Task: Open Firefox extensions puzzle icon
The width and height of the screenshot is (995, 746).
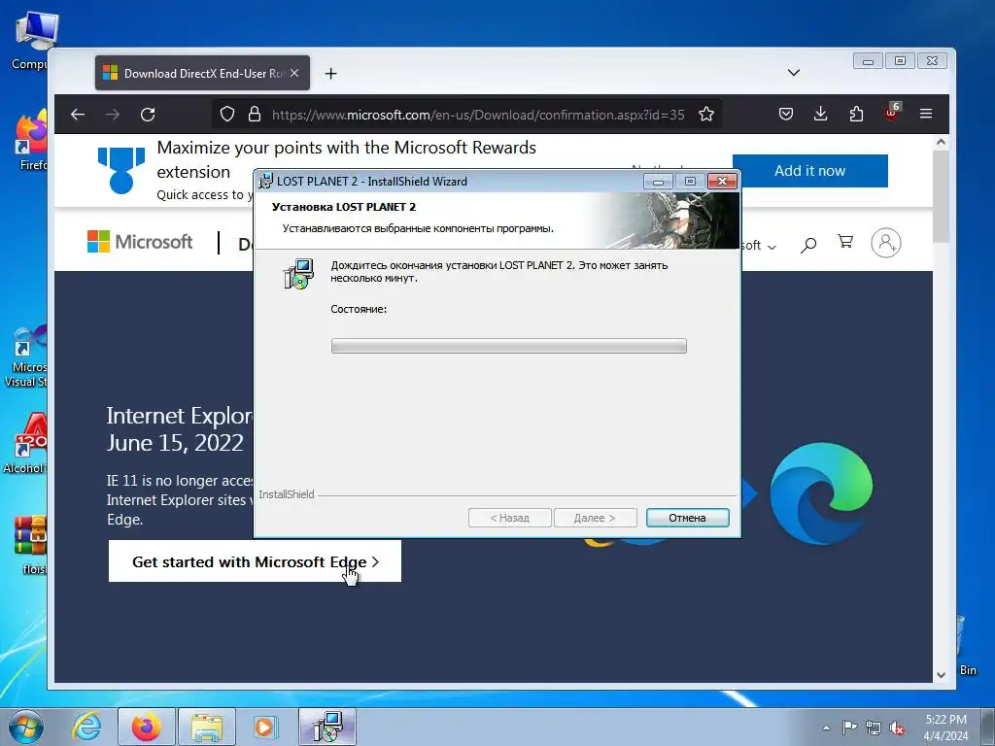Action: (x=856, y=115)
